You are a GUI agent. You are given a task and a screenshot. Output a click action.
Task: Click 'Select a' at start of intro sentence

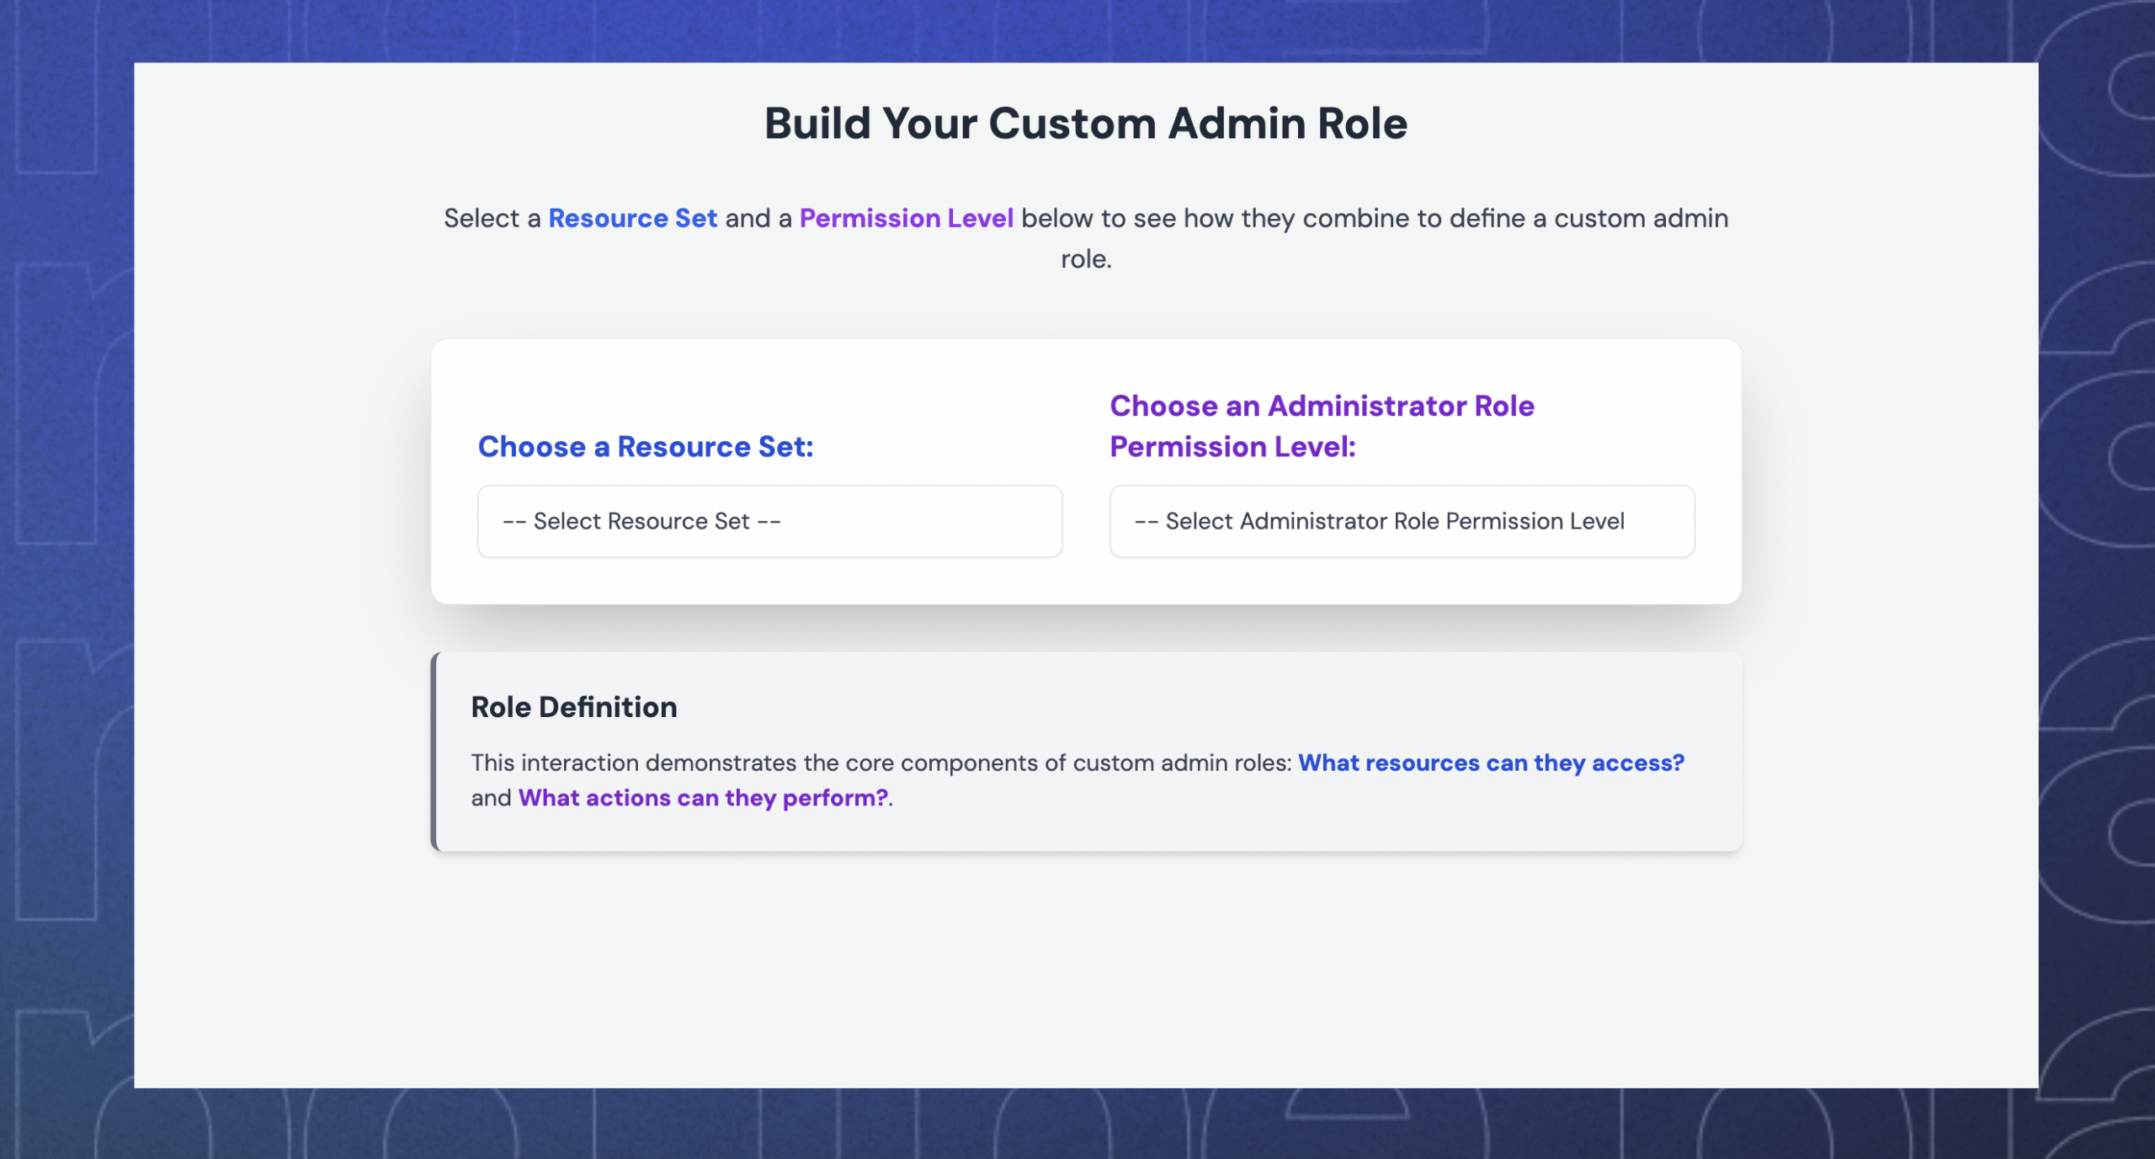492,218
